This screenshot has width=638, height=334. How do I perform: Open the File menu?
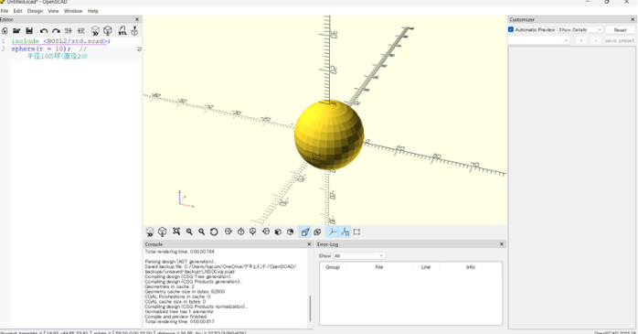[5, 11]
